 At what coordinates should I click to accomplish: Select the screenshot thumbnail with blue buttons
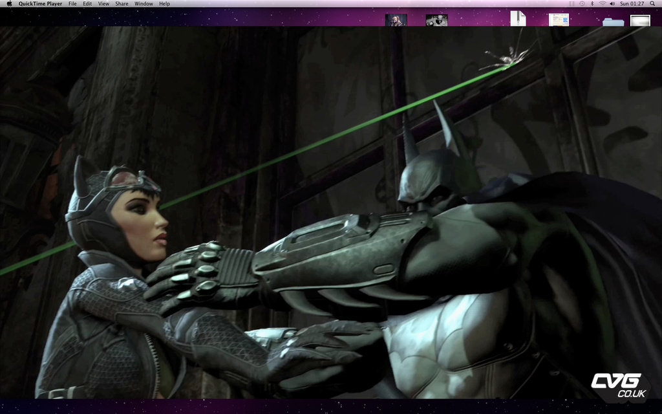559,20
